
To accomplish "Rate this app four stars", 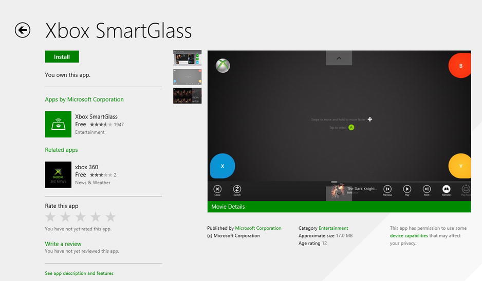I will (95, 217).
